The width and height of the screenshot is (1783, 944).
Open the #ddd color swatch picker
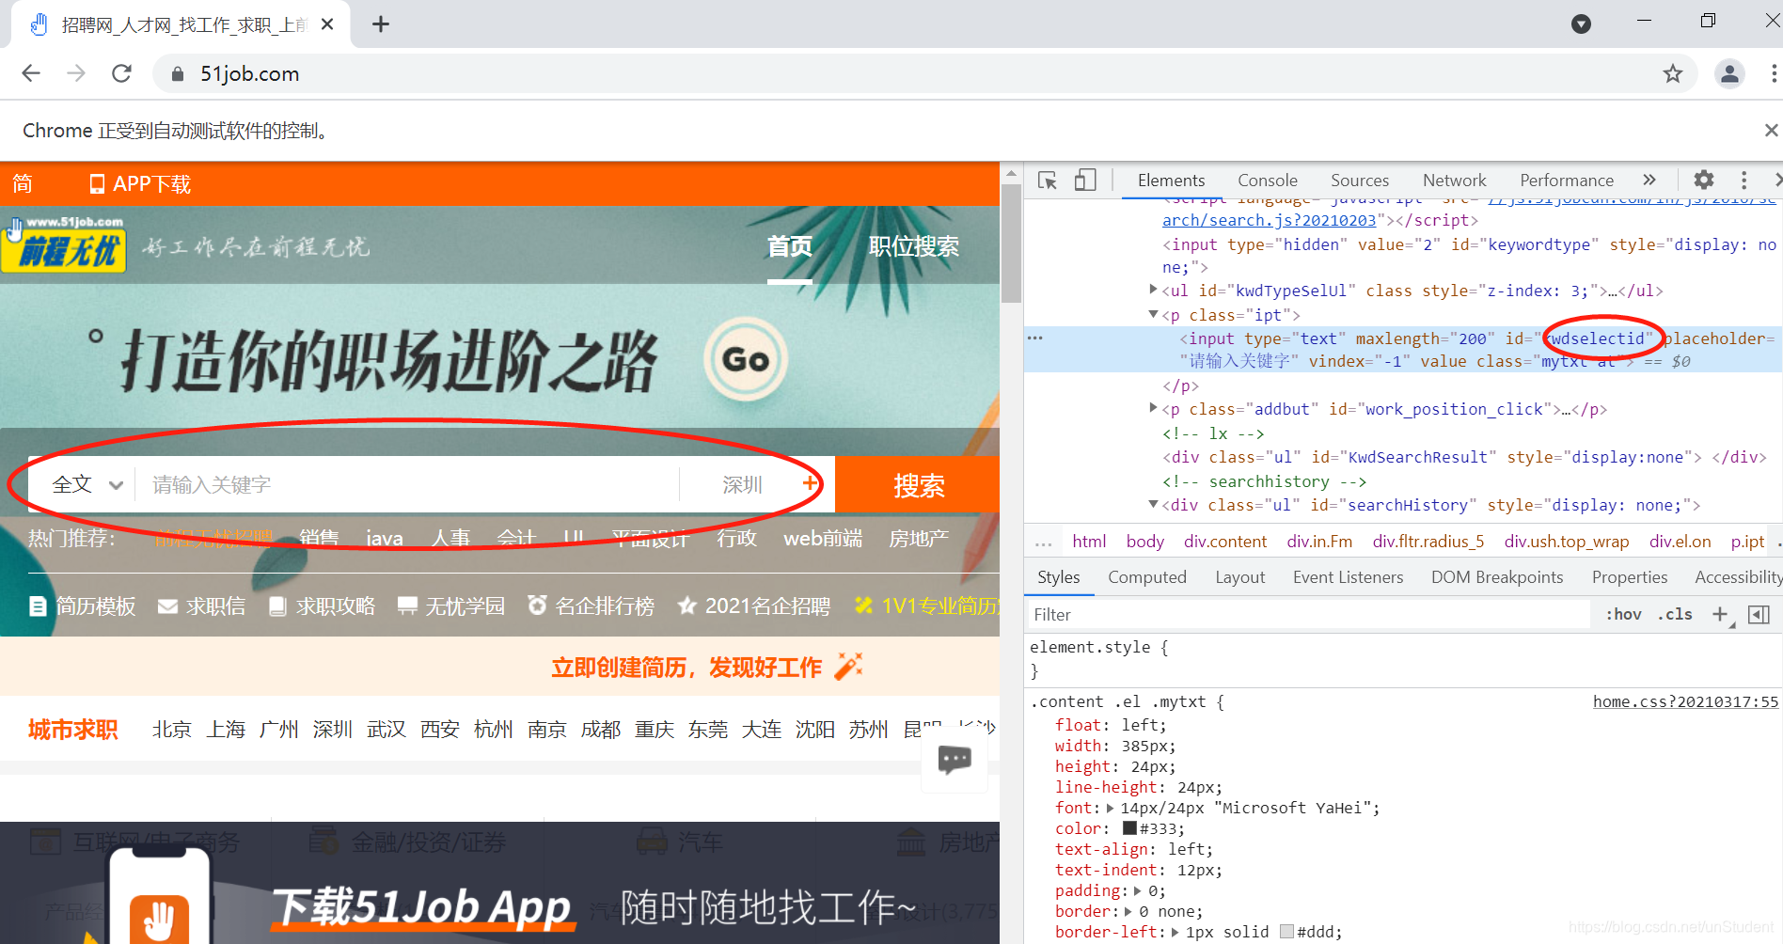click(x=1286, y=932)
